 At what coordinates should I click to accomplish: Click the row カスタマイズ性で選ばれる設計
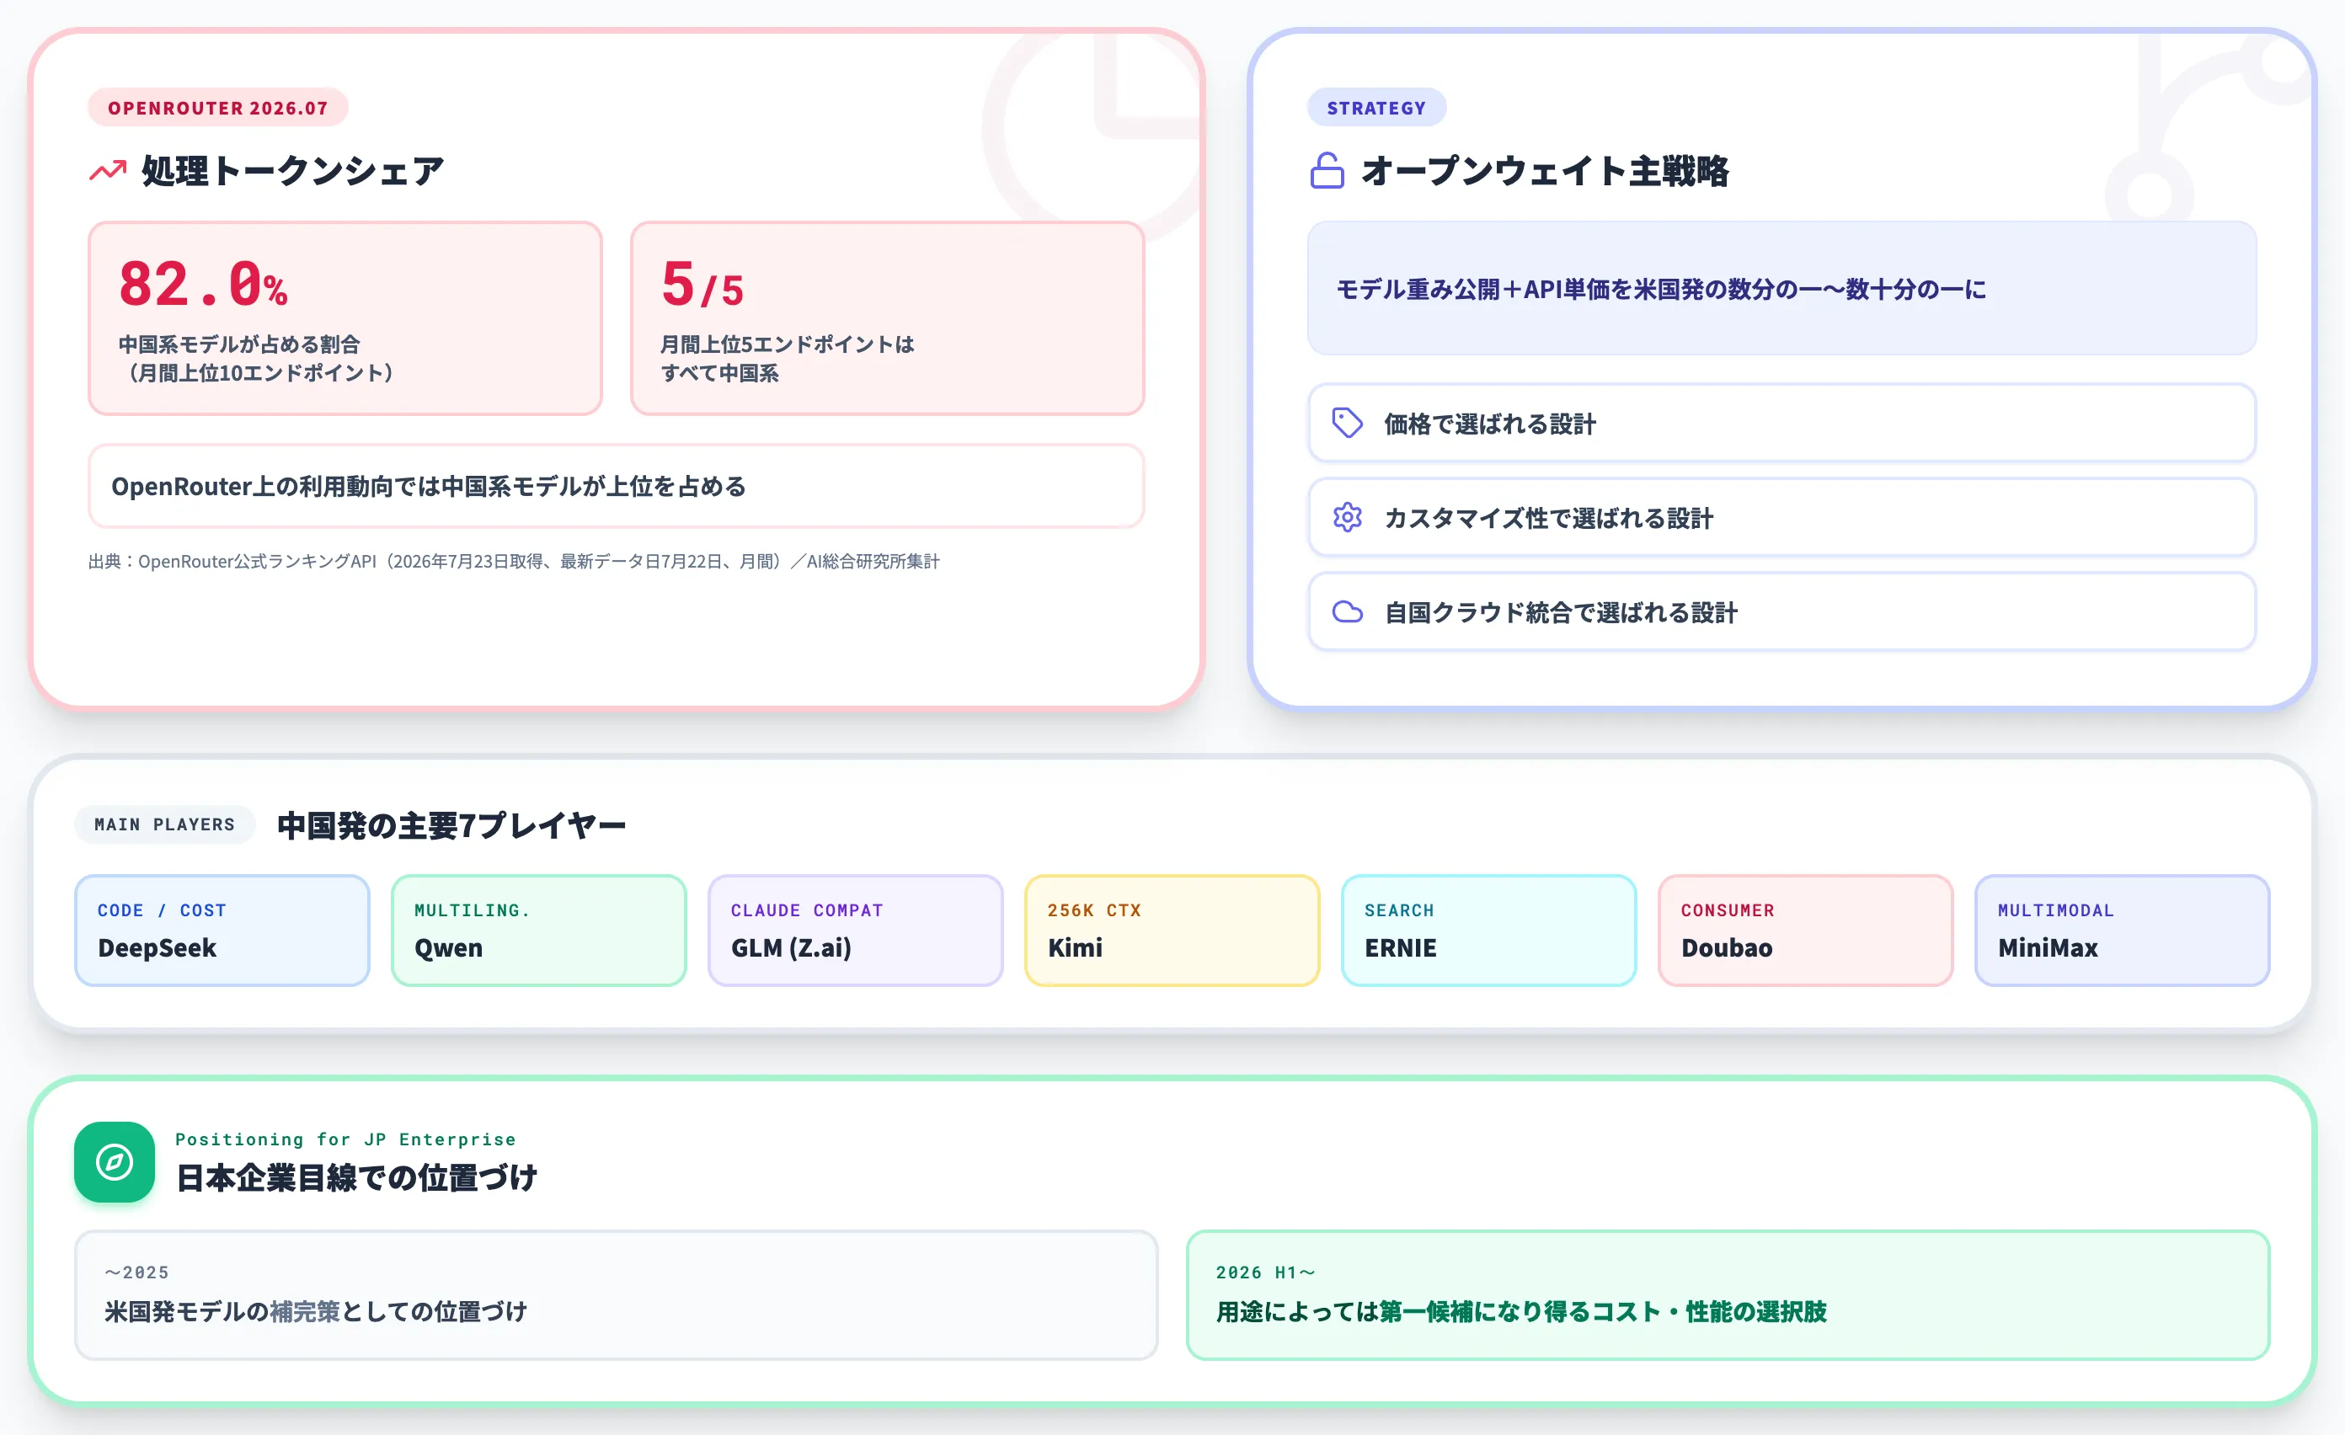click(x=1781, y=517)
